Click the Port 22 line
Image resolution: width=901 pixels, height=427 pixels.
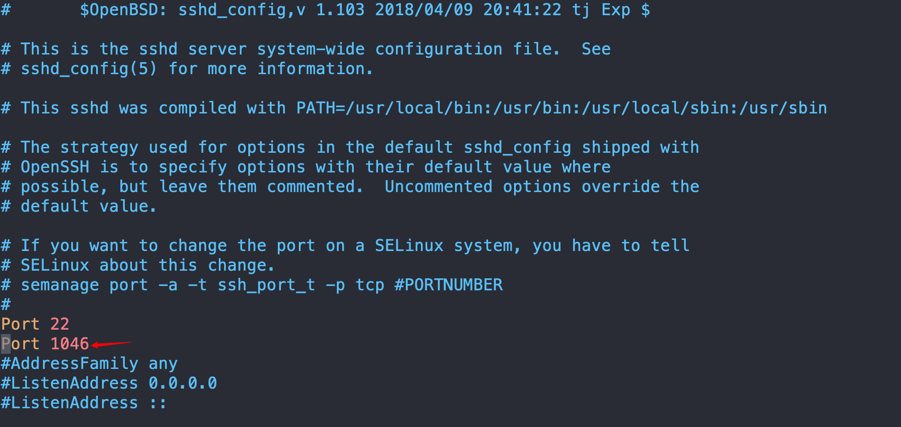pos(35,324)
